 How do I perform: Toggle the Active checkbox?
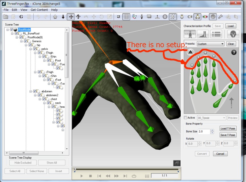coord(185,118)
